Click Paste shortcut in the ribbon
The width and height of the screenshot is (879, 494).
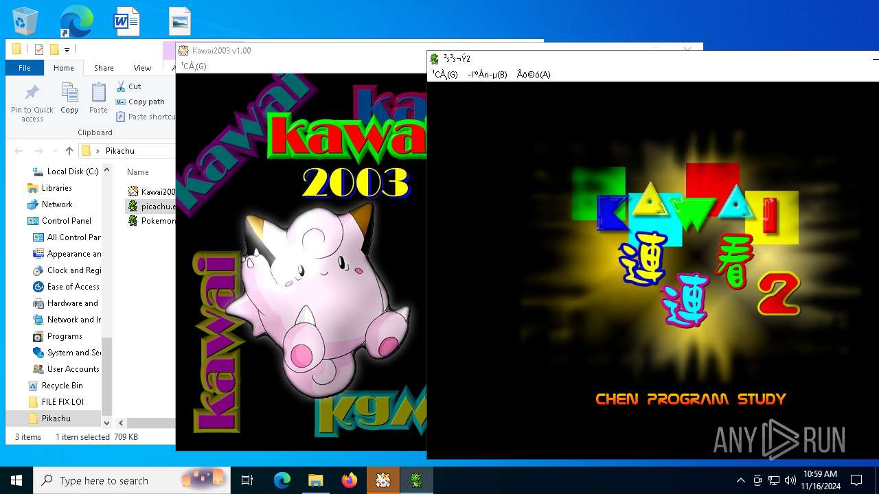point(146,117)
